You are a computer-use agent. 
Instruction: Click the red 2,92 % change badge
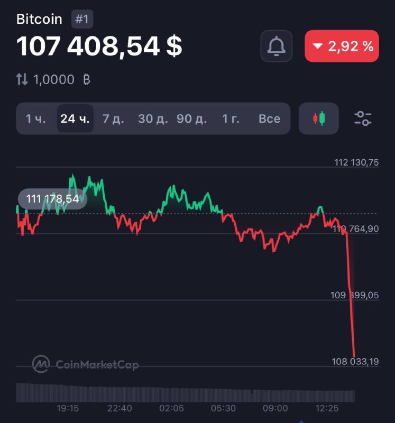pyautogui.click(x=342, y=46)
